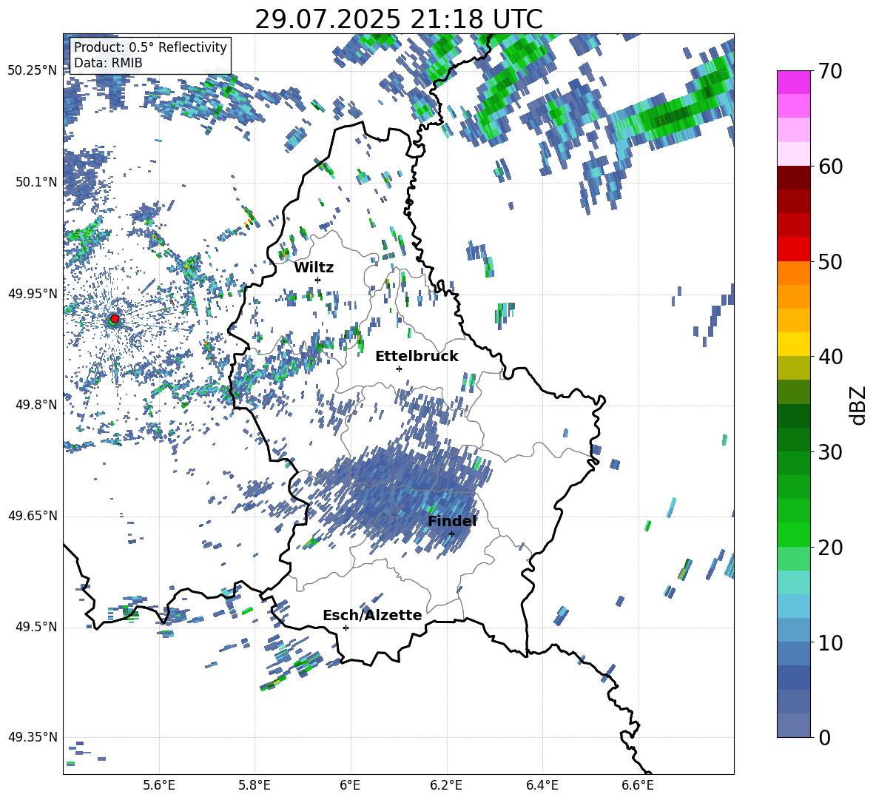Click the 49.8°N latitude tick label
The width and height of the screenshot is (876, 800).
tap(36, 405)
